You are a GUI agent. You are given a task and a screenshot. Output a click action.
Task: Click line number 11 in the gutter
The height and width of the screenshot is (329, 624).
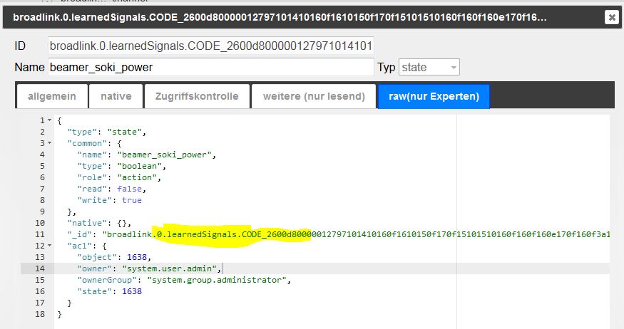coord(40,234)
